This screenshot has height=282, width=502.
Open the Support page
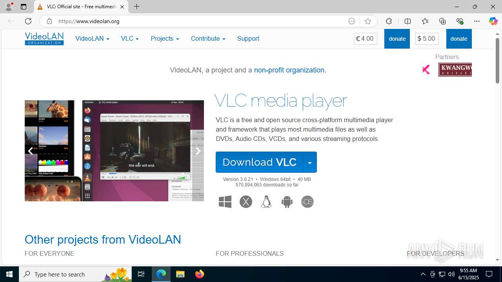click(248, 38)
